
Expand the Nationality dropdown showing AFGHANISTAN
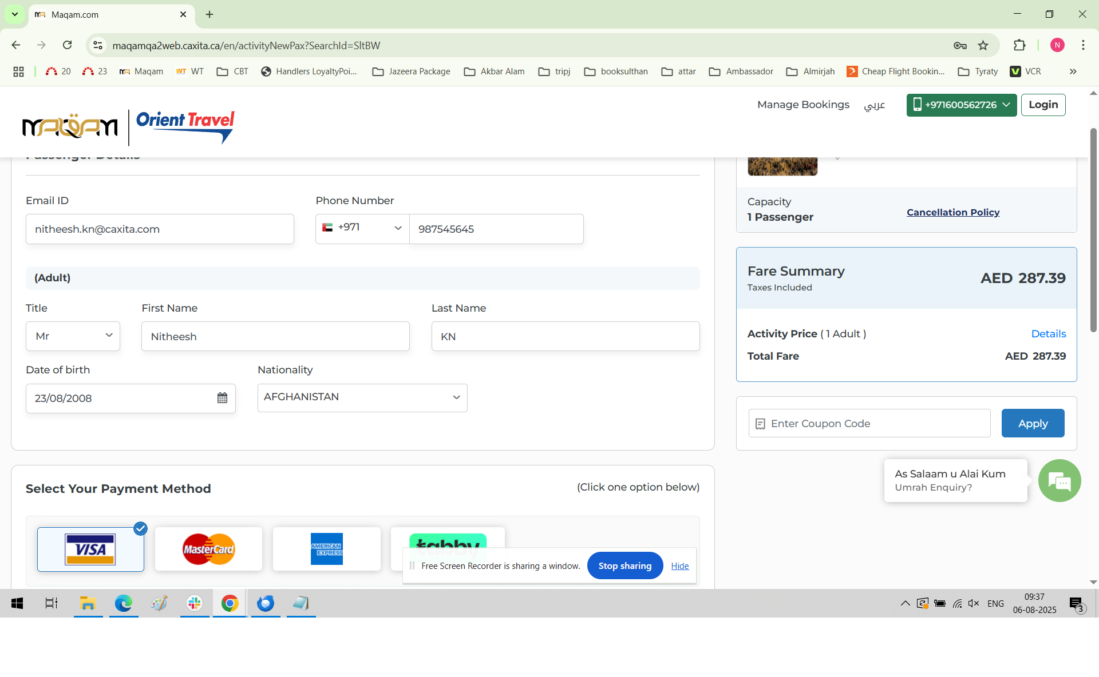tap(362, 397)
